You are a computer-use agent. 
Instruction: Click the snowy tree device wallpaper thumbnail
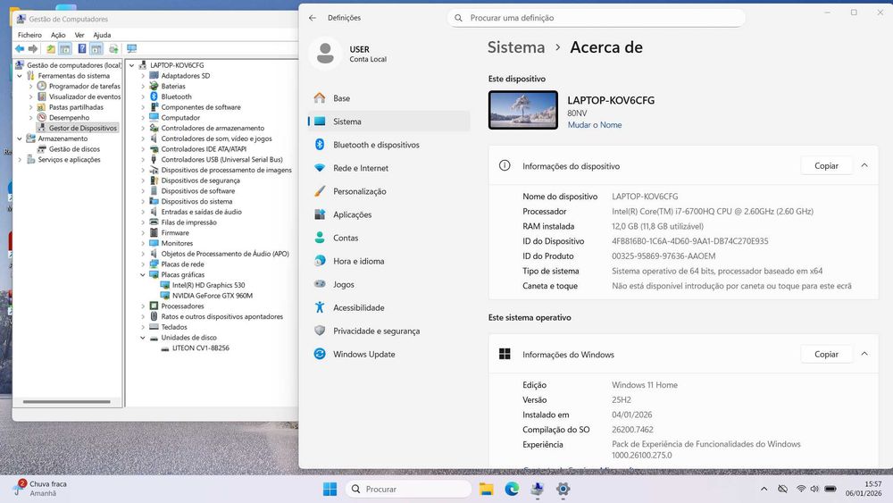522,110
